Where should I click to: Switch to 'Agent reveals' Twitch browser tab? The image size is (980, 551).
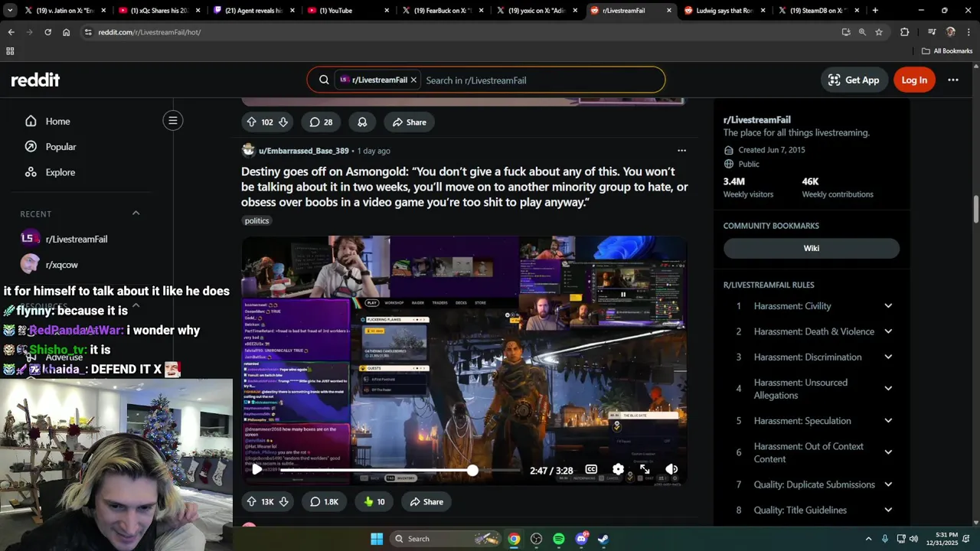click(254, 11)
